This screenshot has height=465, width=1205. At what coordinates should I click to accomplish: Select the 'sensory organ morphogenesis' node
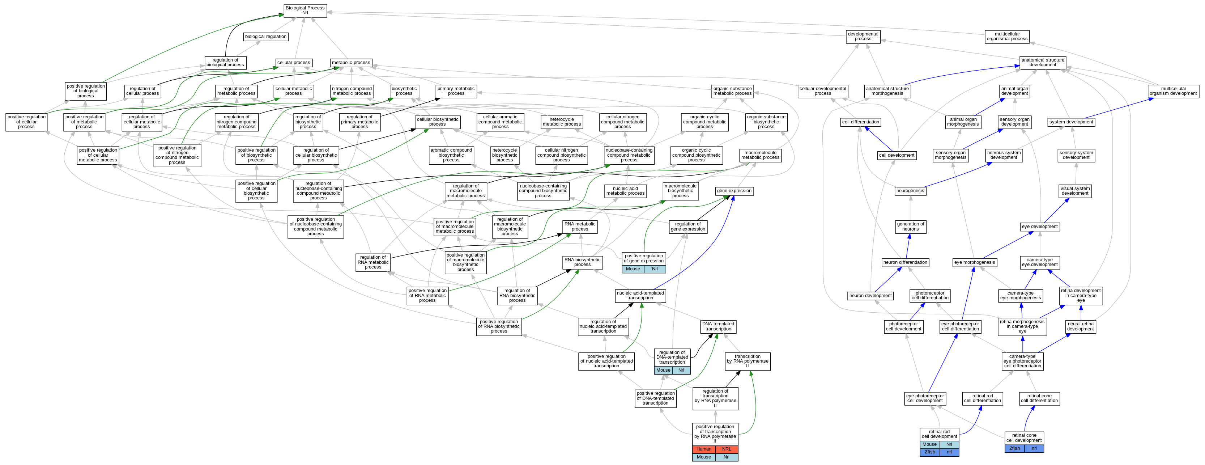(x=950, y=156)
